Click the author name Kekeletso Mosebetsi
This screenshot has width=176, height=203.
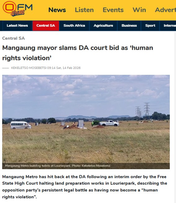(29, 68)
